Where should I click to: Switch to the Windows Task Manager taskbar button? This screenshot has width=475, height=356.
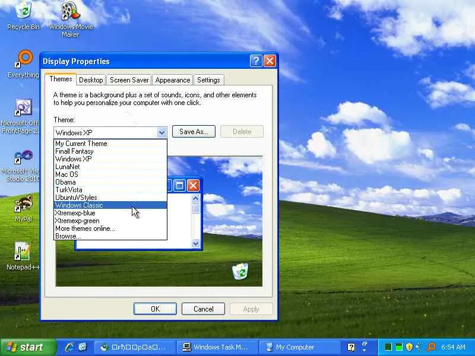[217, 347]
